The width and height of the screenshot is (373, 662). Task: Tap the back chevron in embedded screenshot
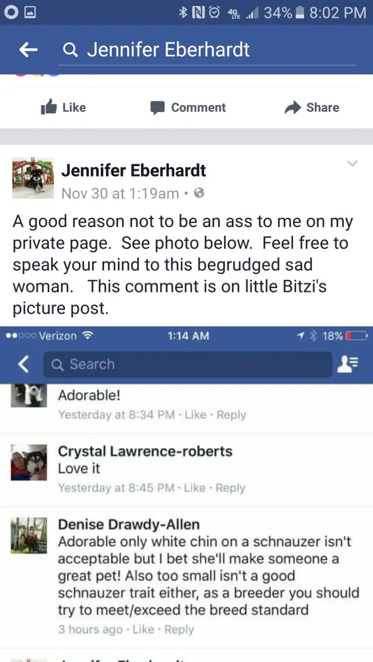pyautogui.click(x=24, y=364)
